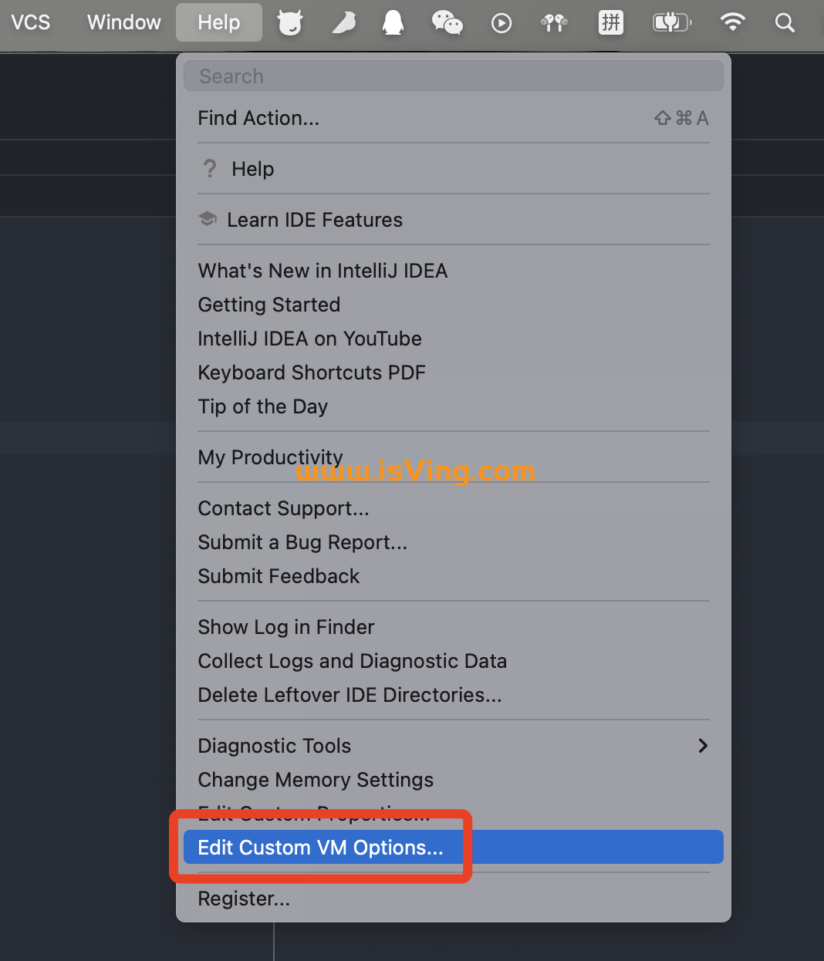Open the VCS menu
The image size is (824, 961).
(x=30, y=22)
